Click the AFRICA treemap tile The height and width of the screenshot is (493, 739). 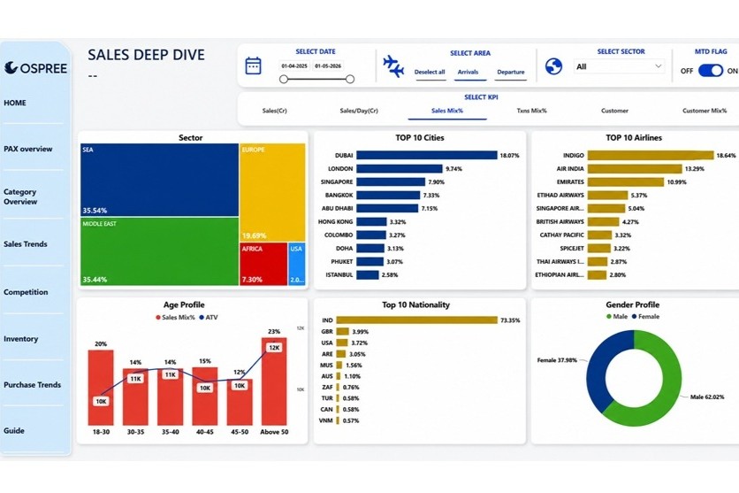(263, 264)
